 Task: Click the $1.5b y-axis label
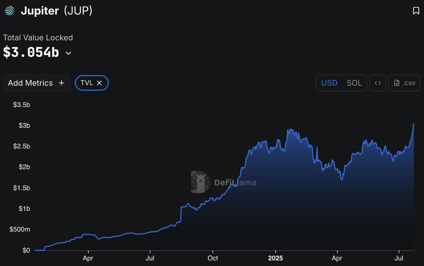(x=22, y=188)
